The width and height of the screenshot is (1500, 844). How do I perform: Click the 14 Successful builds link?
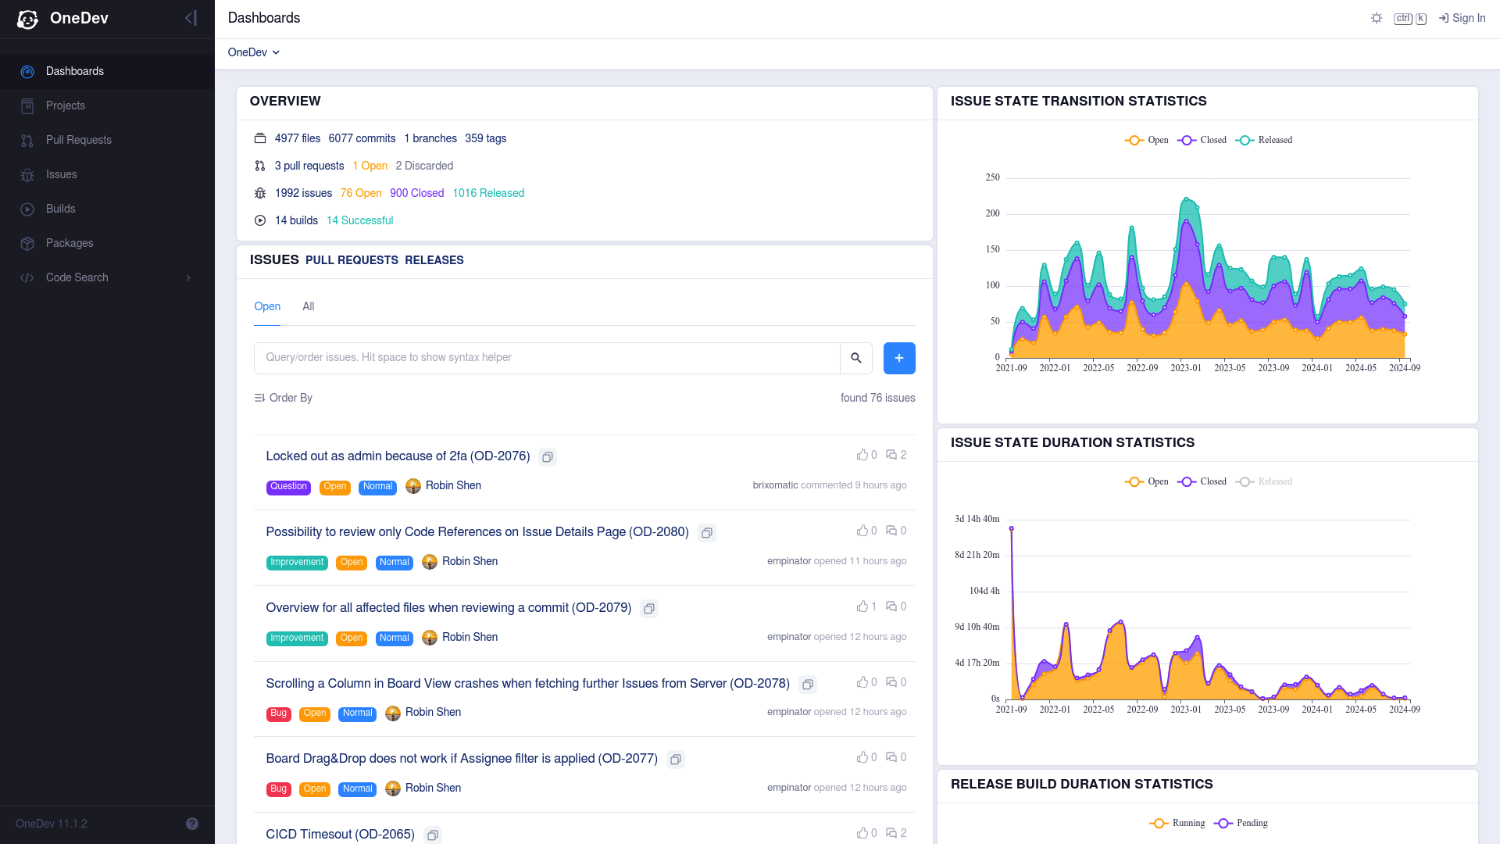coord(359,220)
